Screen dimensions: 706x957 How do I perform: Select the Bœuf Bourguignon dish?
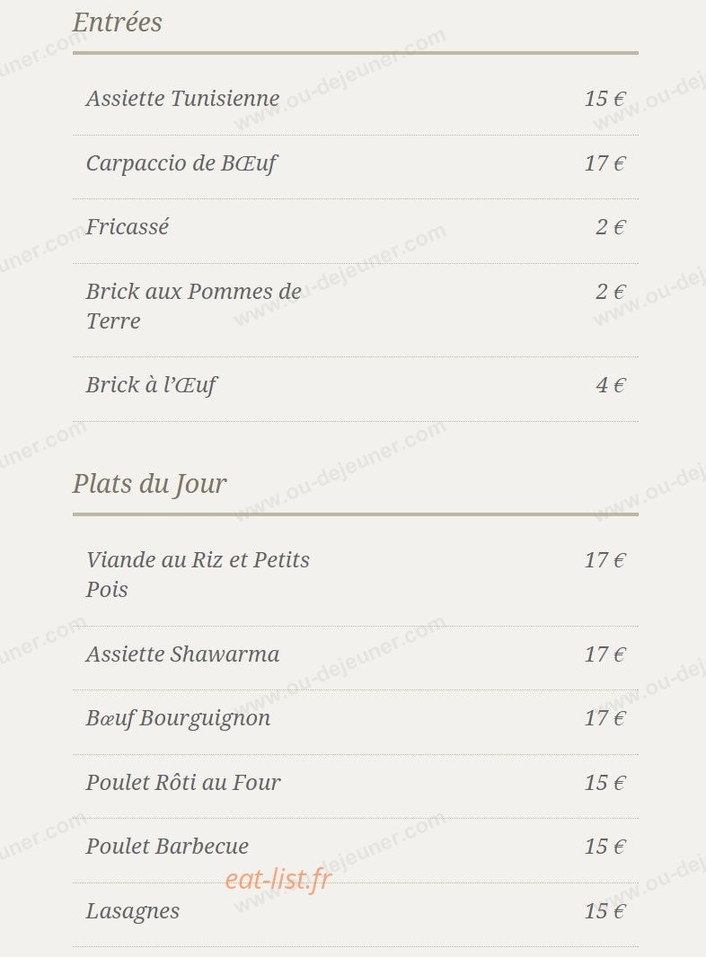click(178, 718)
